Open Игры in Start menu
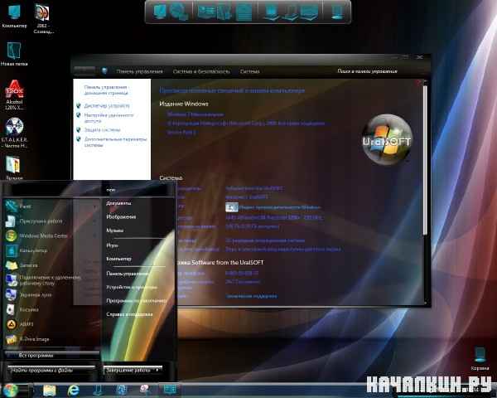This screenshot has height=398, width=497. point(112,245)
